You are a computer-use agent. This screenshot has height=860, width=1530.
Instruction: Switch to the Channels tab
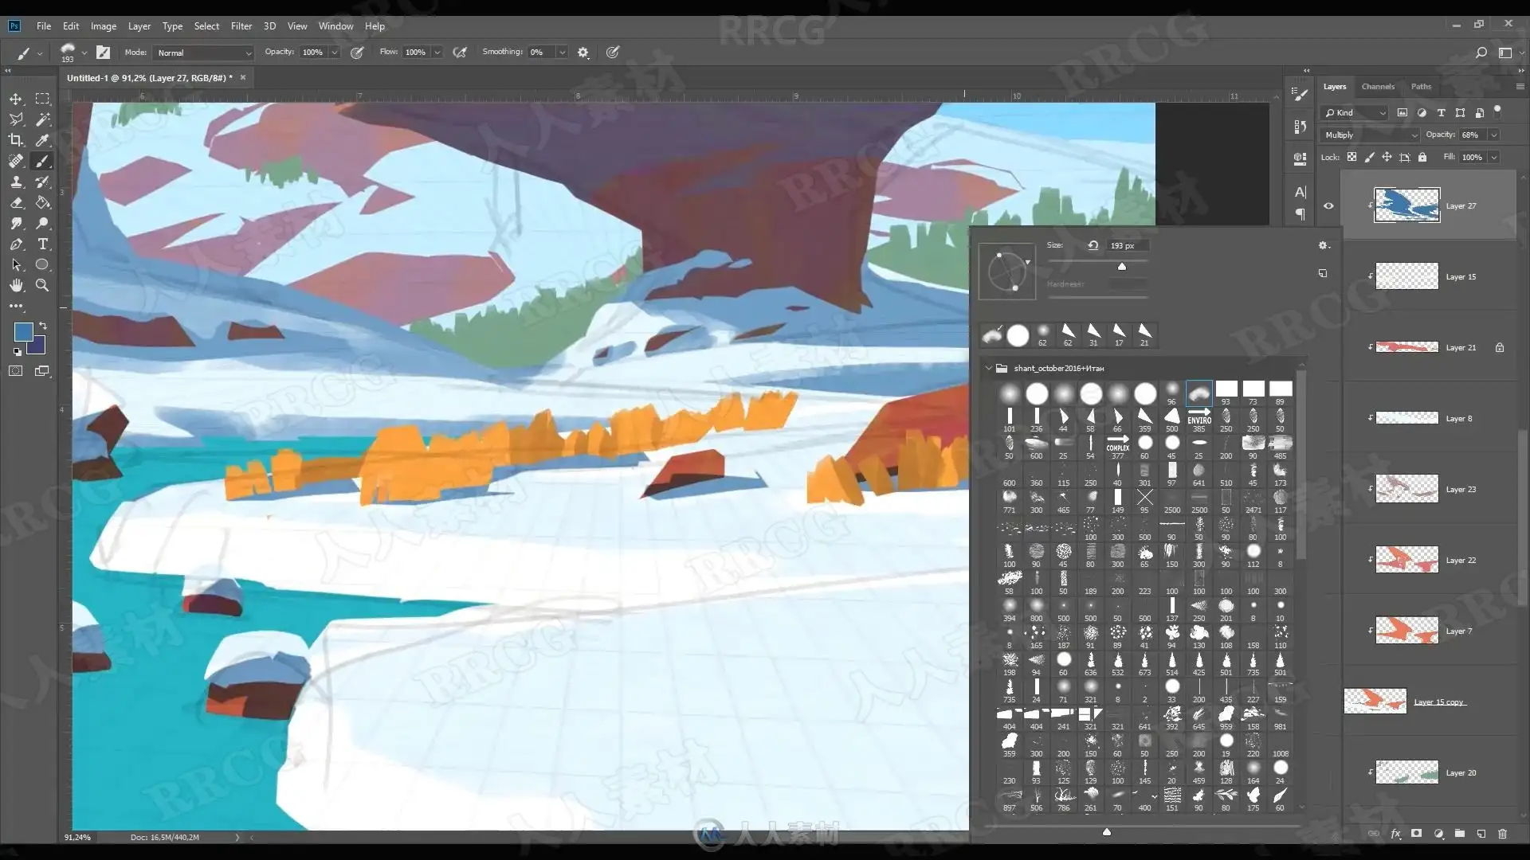pyautogui.click(x=1378, y=86)
